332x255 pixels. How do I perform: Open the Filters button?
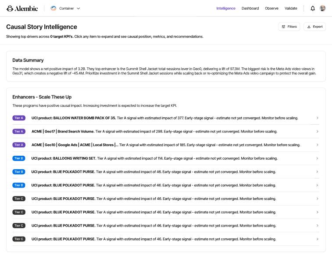coord(289,27)
